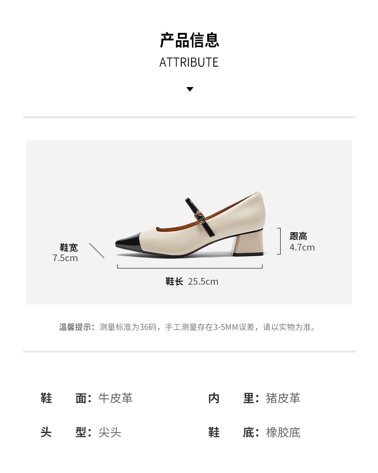Click the 头型 toe type label
The height and width of the screenshot is (473, 378).
click(66, 432)
